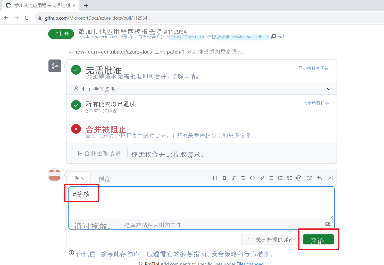Image resolution: width=384 pixels, height=265 pixels.
Task: Mention a user with @ icon
Action: (299, 178)
